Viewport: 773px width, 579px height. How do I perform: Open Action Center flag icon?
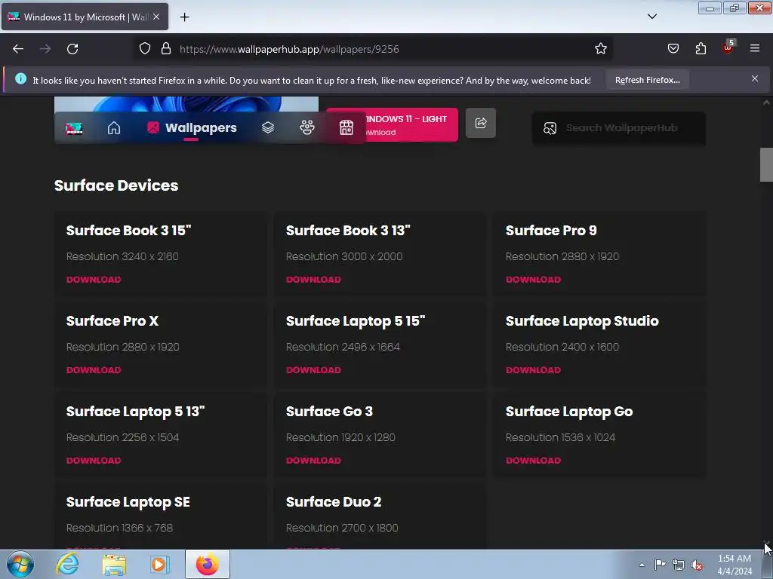click(660, 565)
